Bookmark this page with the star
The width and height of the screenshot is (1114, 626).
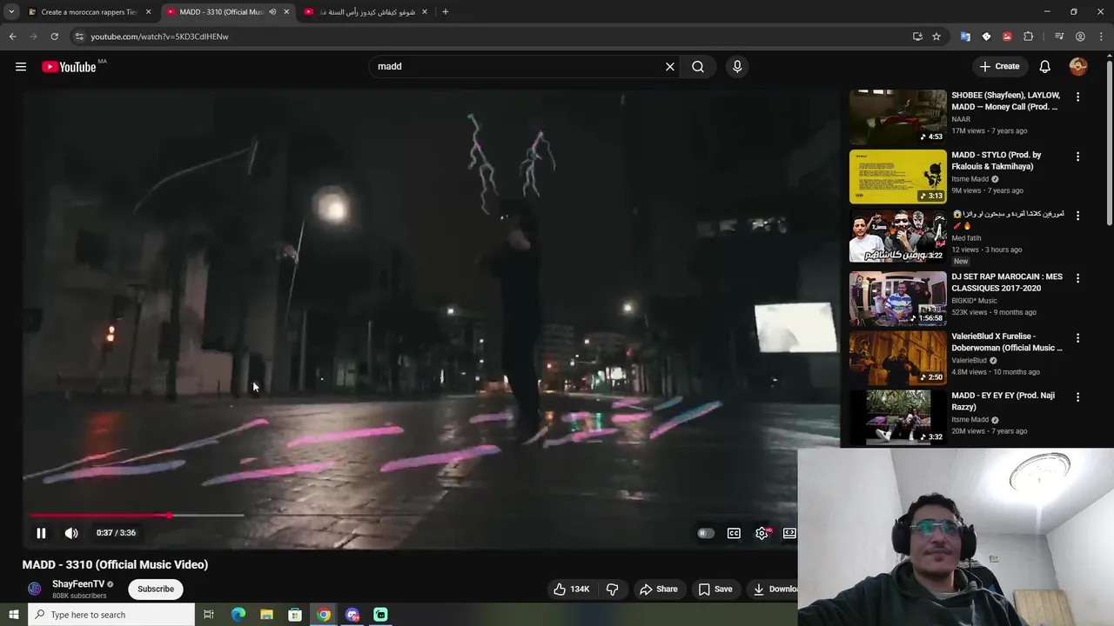[x=936, y=37]
